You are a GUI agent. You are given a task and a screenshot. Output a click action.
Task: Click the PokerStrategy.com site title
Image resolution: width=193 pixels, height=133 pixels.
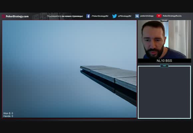(17, 16)
